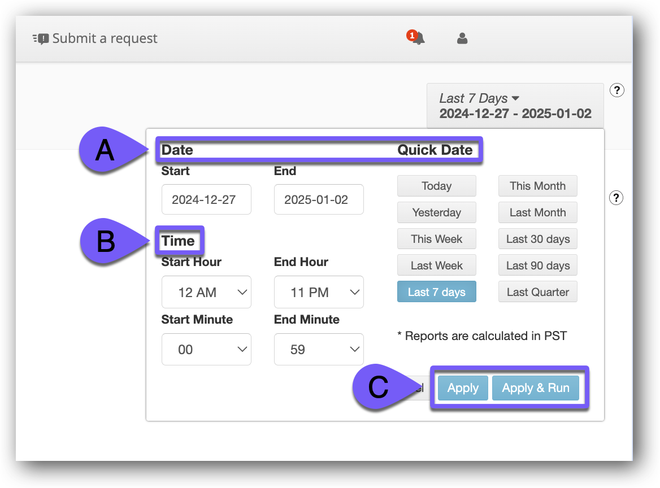
Task: Click the notification bell icon
Action: tap(418, 38)
